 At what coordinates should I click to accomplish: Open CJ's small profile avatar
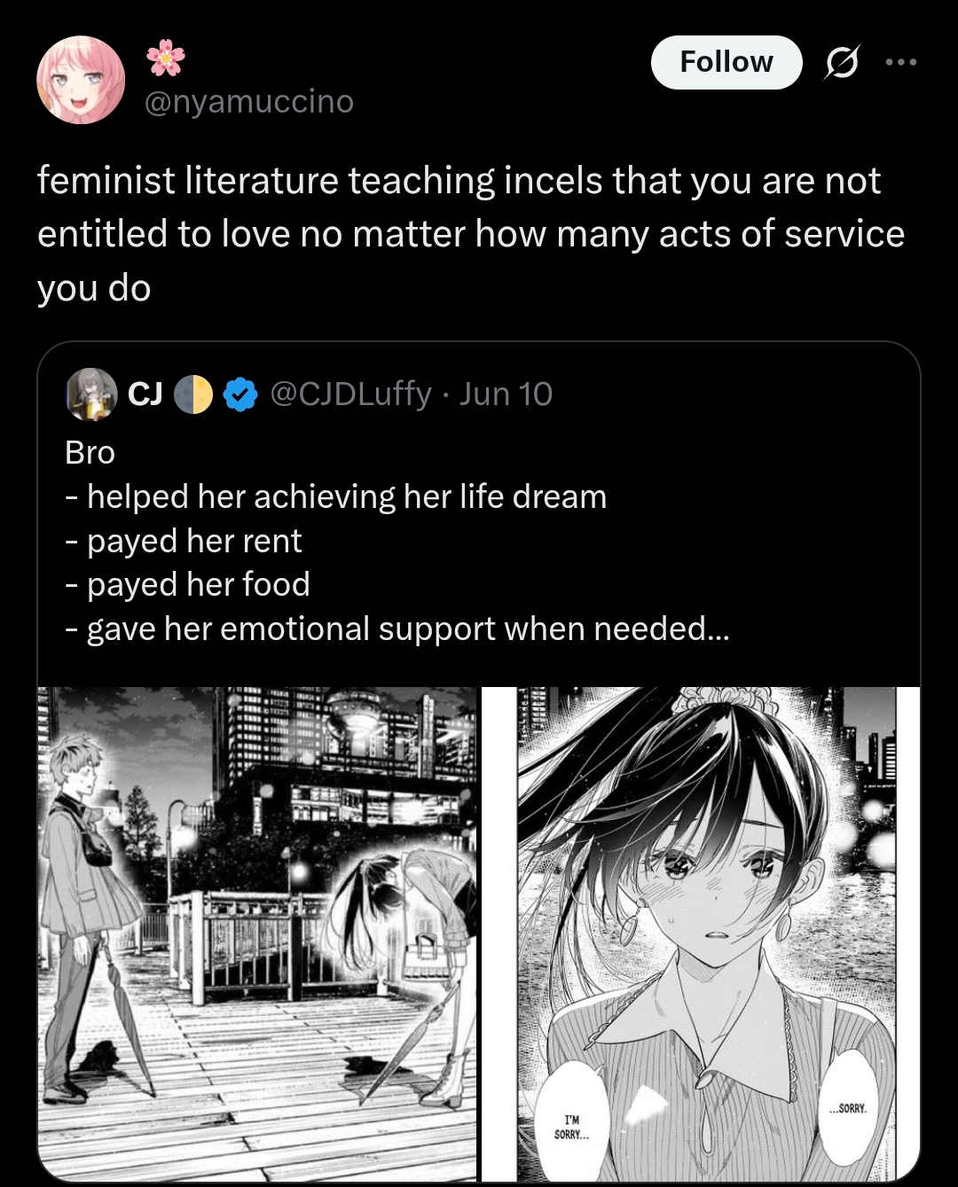click(x=91, y=394)
